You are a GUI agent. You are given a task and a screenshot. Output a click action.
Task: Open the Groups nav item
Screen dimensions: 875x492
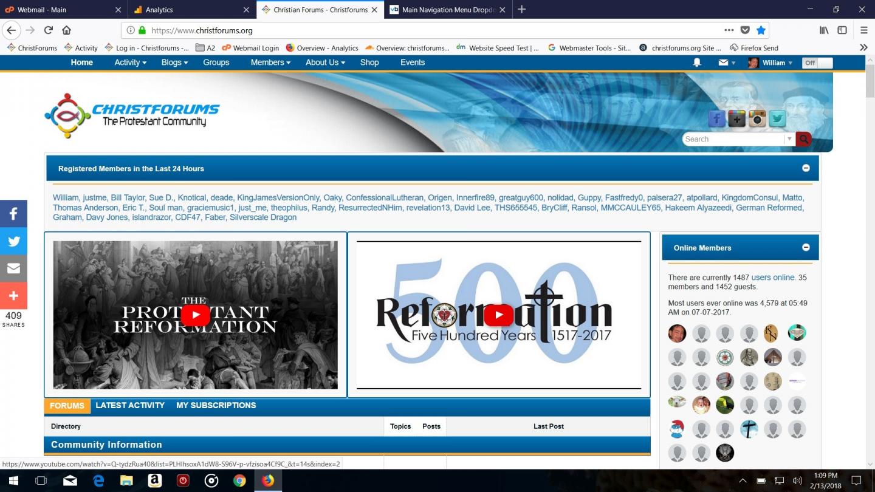point(216,63)
